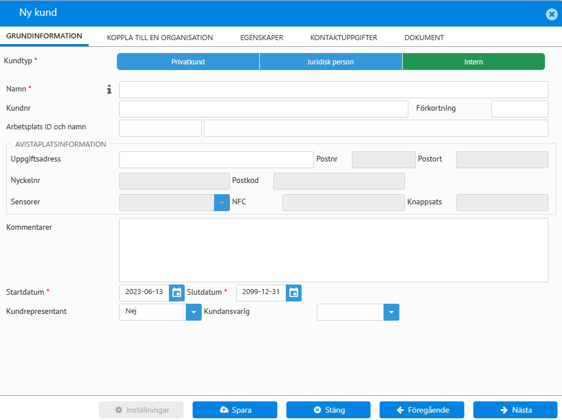Focus the Kundnr input field

pos(263,109)
